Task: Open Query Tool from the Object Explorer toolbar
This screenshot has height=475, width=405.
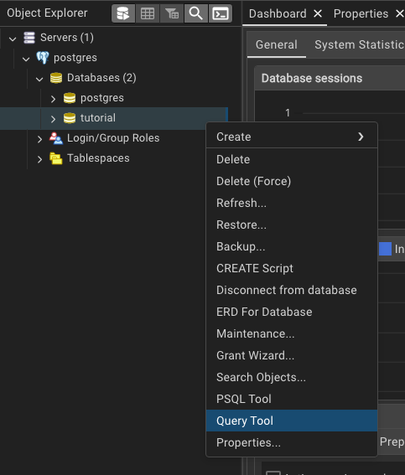Action: click(123, 13)
